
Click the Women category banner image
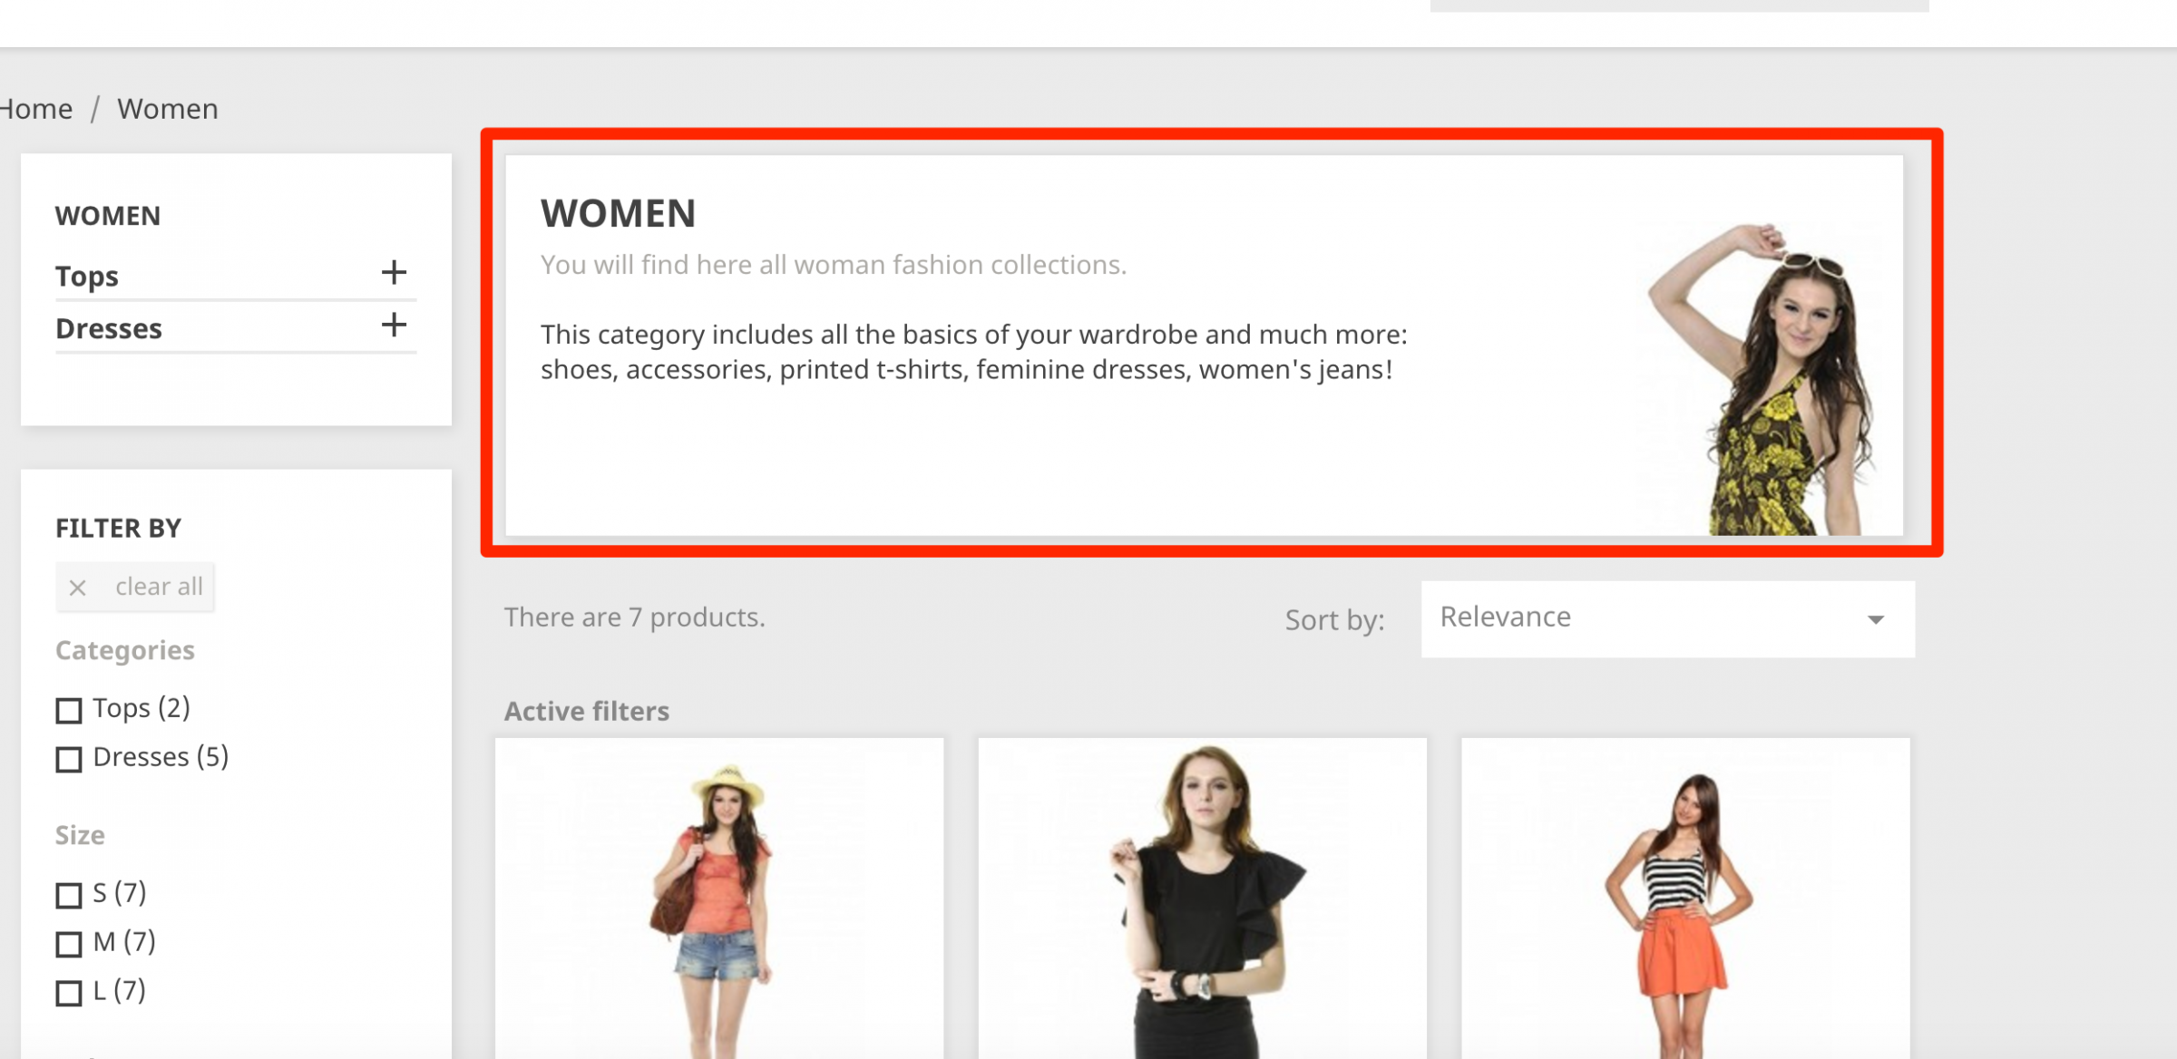(x=1760, y=381)
